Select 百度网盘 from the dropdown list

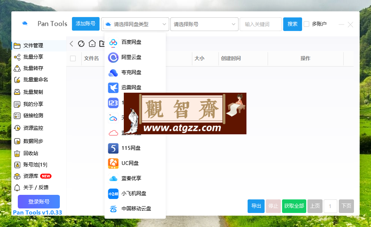135,42
